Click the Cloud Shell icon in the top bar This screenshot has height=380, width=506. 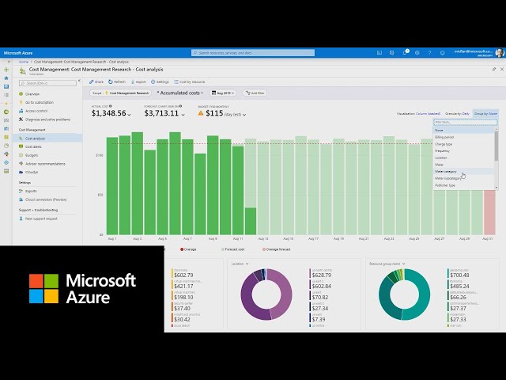pos(379,53)
